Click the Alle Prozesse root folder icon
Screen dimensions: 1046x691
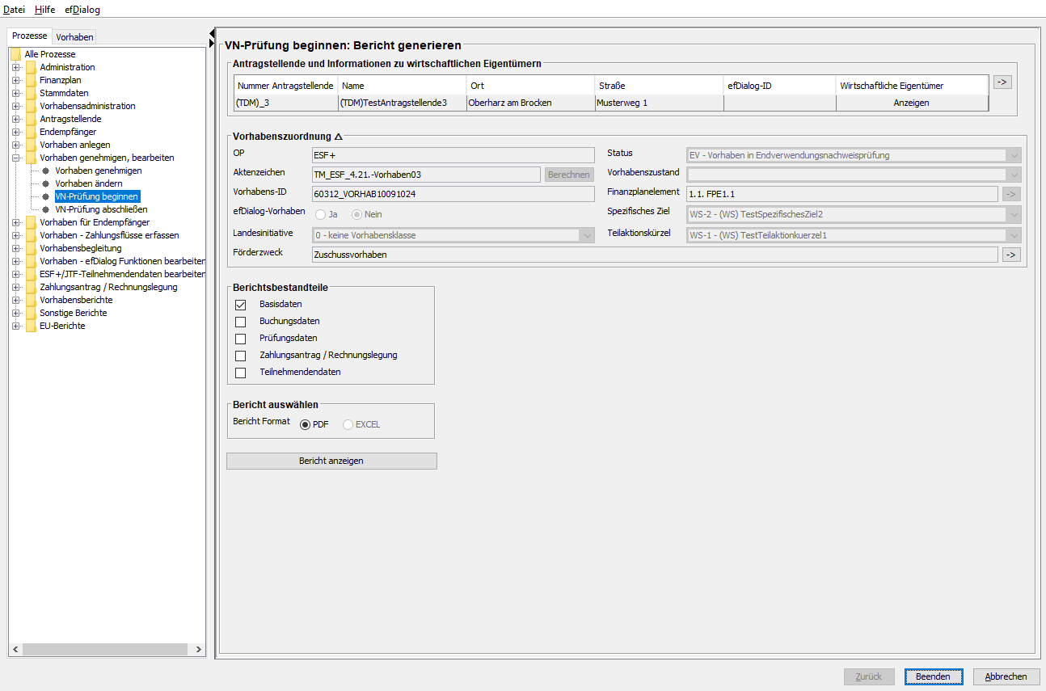coord(15,54)
